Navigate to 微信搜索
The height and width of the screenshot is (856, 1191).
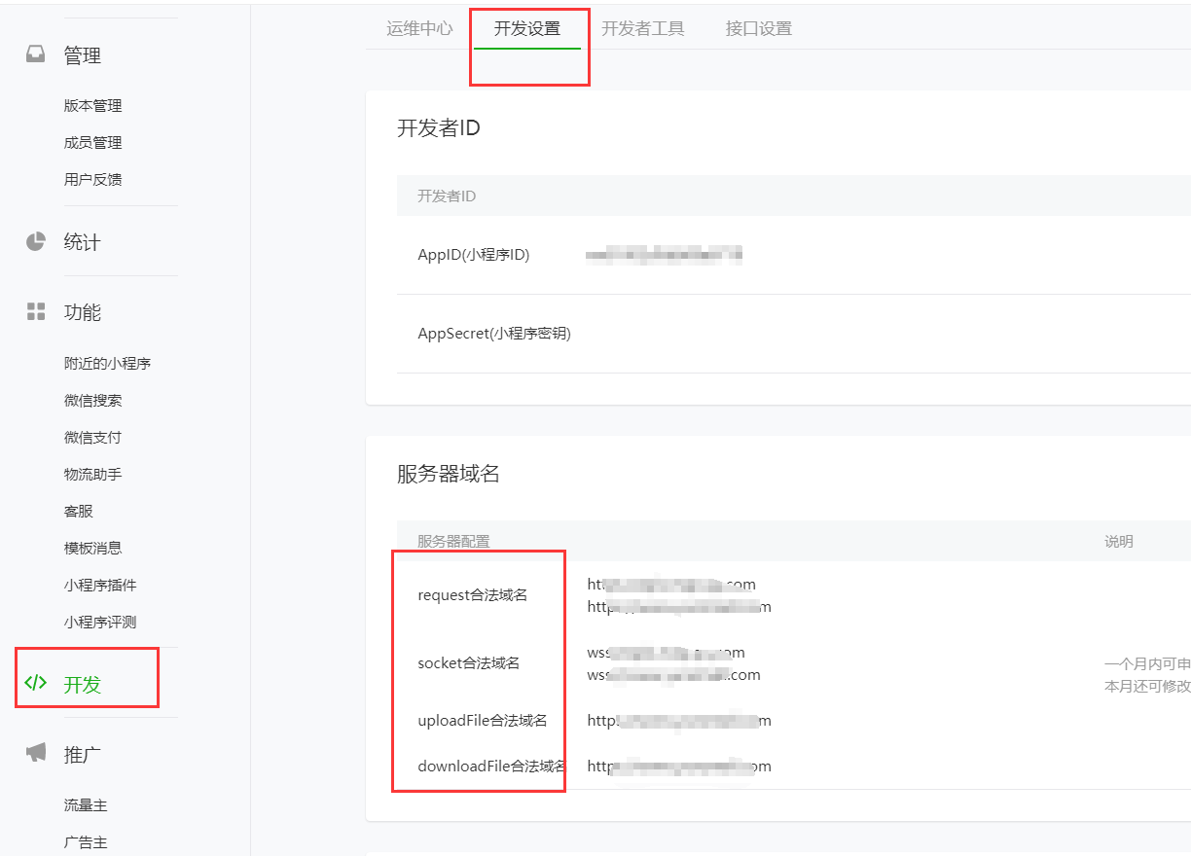(93, 401)
